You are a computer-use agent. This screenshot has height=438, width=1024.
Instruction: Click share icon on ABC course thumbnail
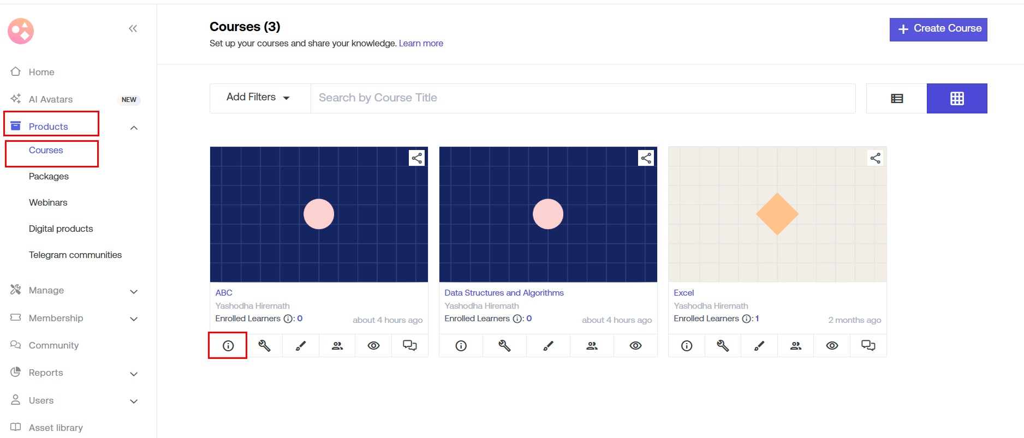click(416, 158)
